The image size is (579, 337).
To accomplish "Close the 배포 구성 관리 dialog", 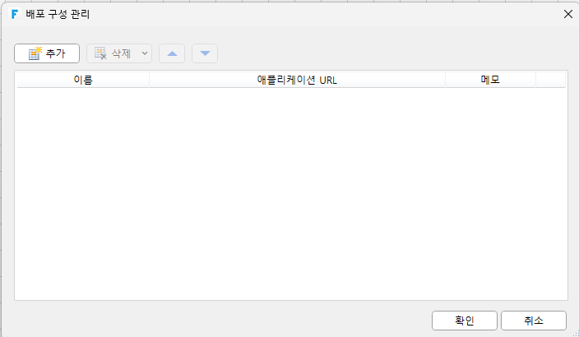I will [568, 14].
